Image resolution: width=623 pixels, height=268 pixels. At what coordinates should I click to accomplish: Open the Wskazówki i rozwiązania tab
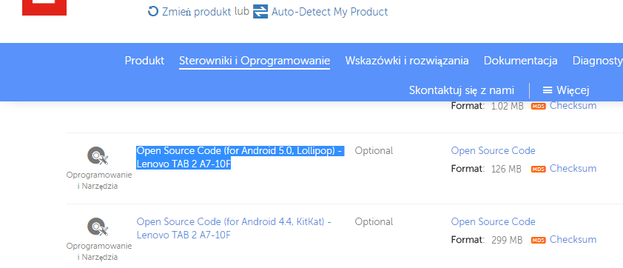tap(407, 61)
